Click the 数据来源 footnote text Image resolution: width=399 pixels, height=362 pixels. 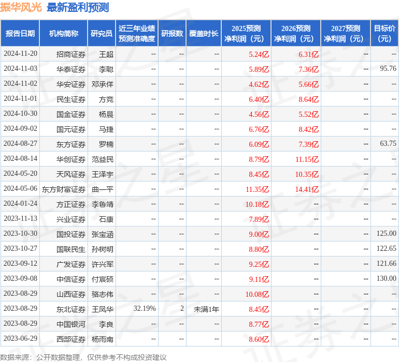tap(83, 357)
